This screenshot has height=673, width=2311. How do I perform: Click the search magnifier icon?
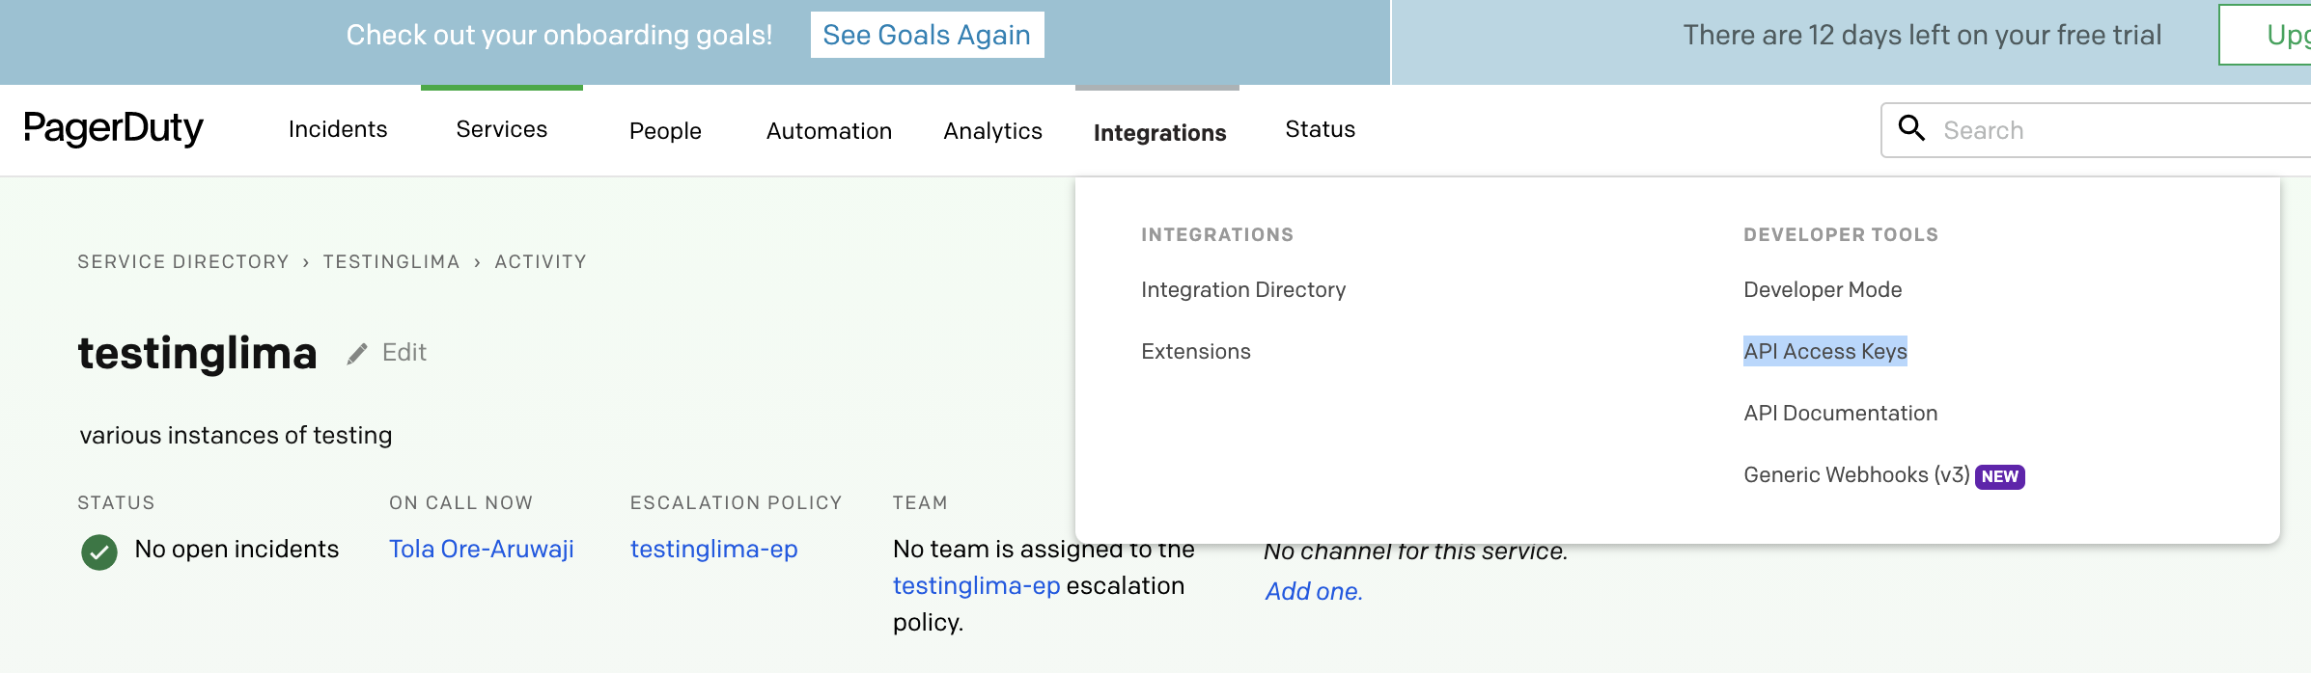point(1911,128)
